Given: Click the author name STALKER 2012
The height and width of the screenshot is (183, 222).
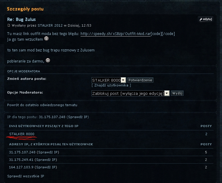Looking at the screenshot, I should pos(50,25).
